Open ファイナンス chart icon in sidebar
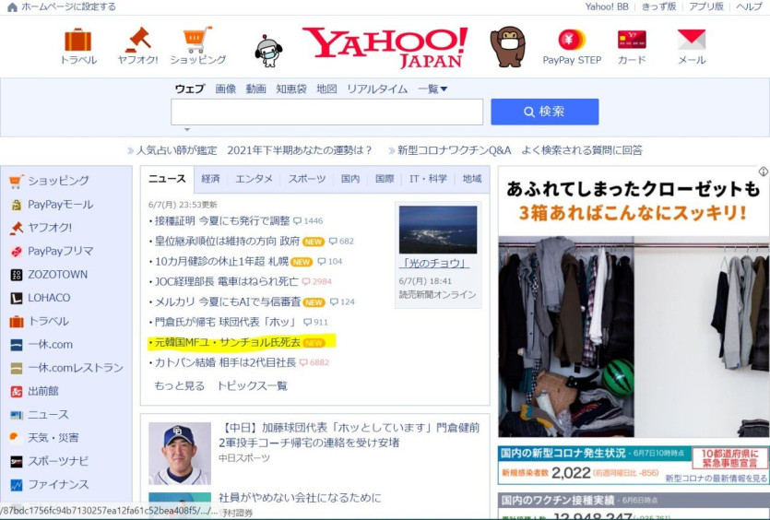The height and width of the screenshot is (520, 770). (x=17, y=485)
